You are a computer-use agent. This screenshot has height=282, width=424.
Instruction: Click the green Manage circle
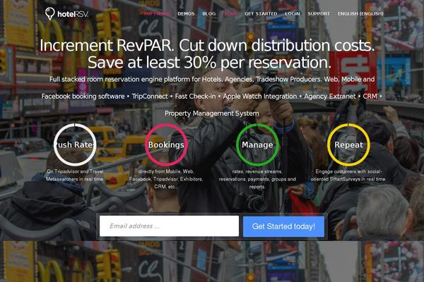click(x=257, y=145)
